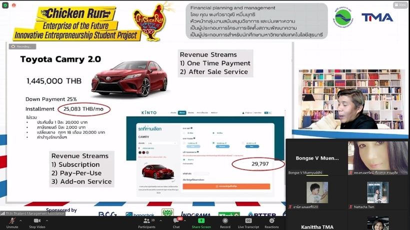
Task: Click the Chicken Run rooster logo
Action: (x=150, y=22)
